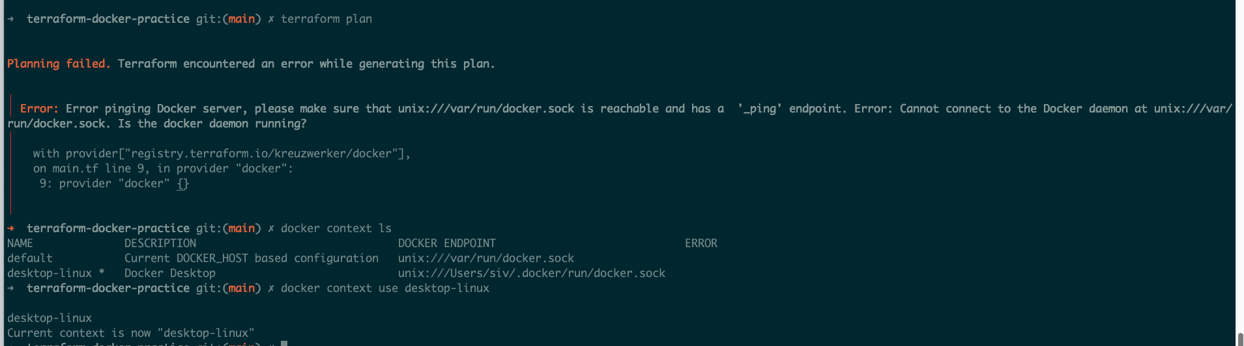Click the DESCRIPTION column header
This screenshot has height=346, width=1244.
pos(160,243)
